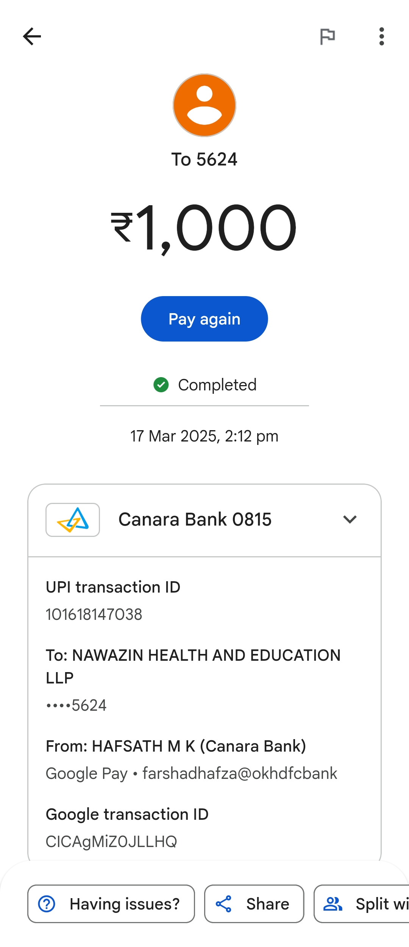Tap the question mark help icon

pos(47,904)
